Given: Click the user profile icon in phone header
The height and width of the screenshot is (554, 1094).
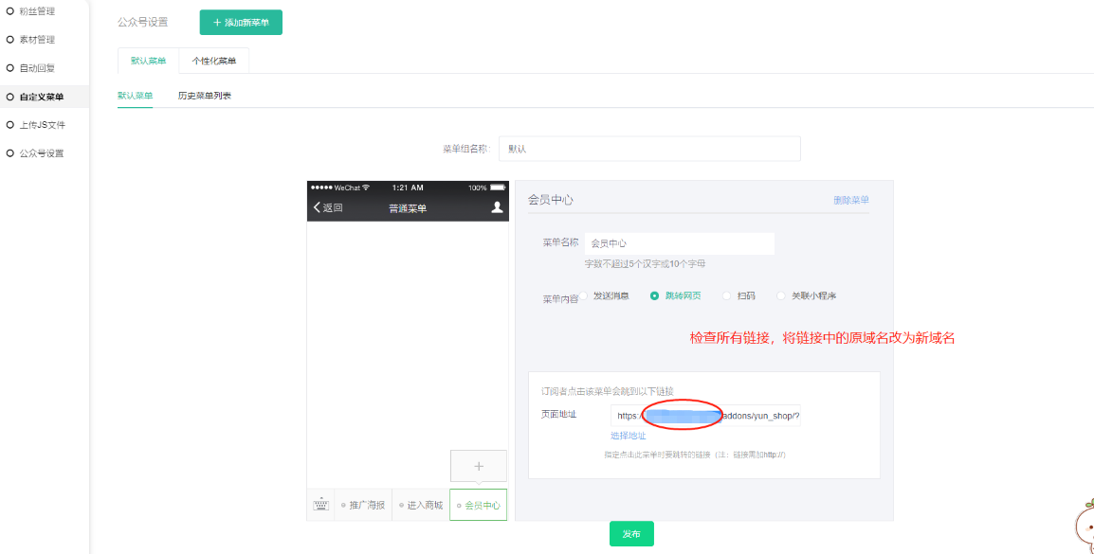Looking at the screenshot, I should (x=497, y=207).
